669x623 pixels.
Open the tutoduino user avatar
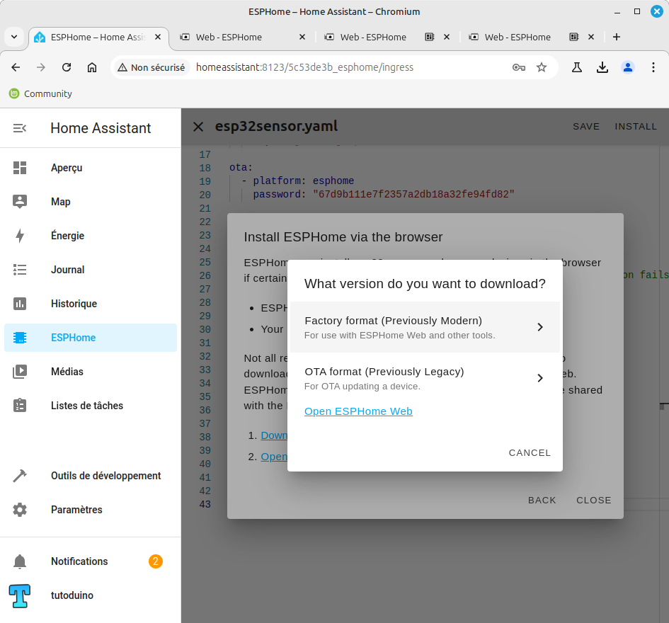point(20,595)
